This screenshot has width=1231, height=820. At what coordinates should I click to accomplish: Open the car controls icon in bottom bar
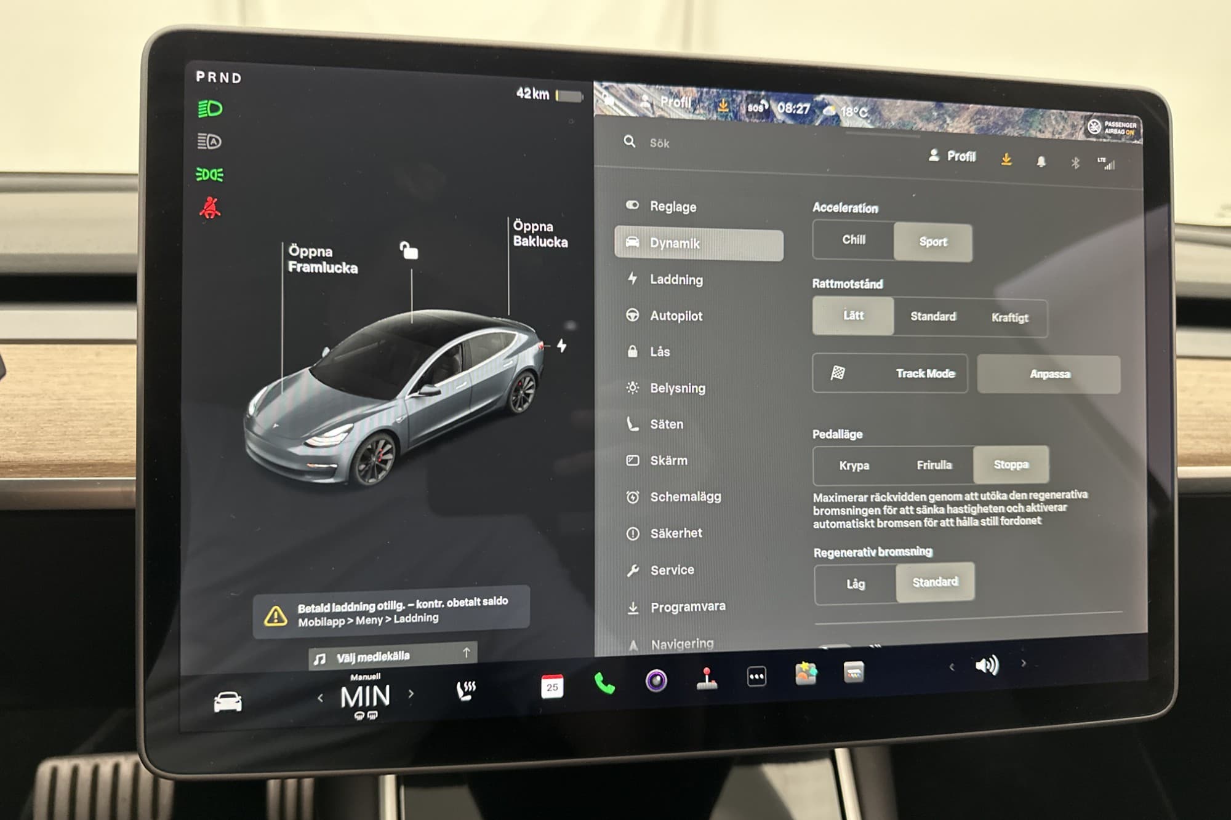point(228,702)
